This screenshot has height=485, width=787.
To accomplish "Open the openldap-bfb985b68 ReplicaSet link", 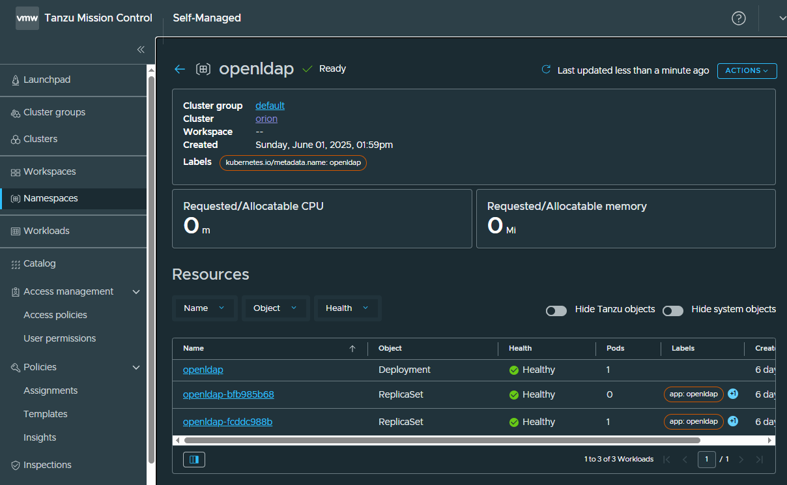I will point(229,394).
